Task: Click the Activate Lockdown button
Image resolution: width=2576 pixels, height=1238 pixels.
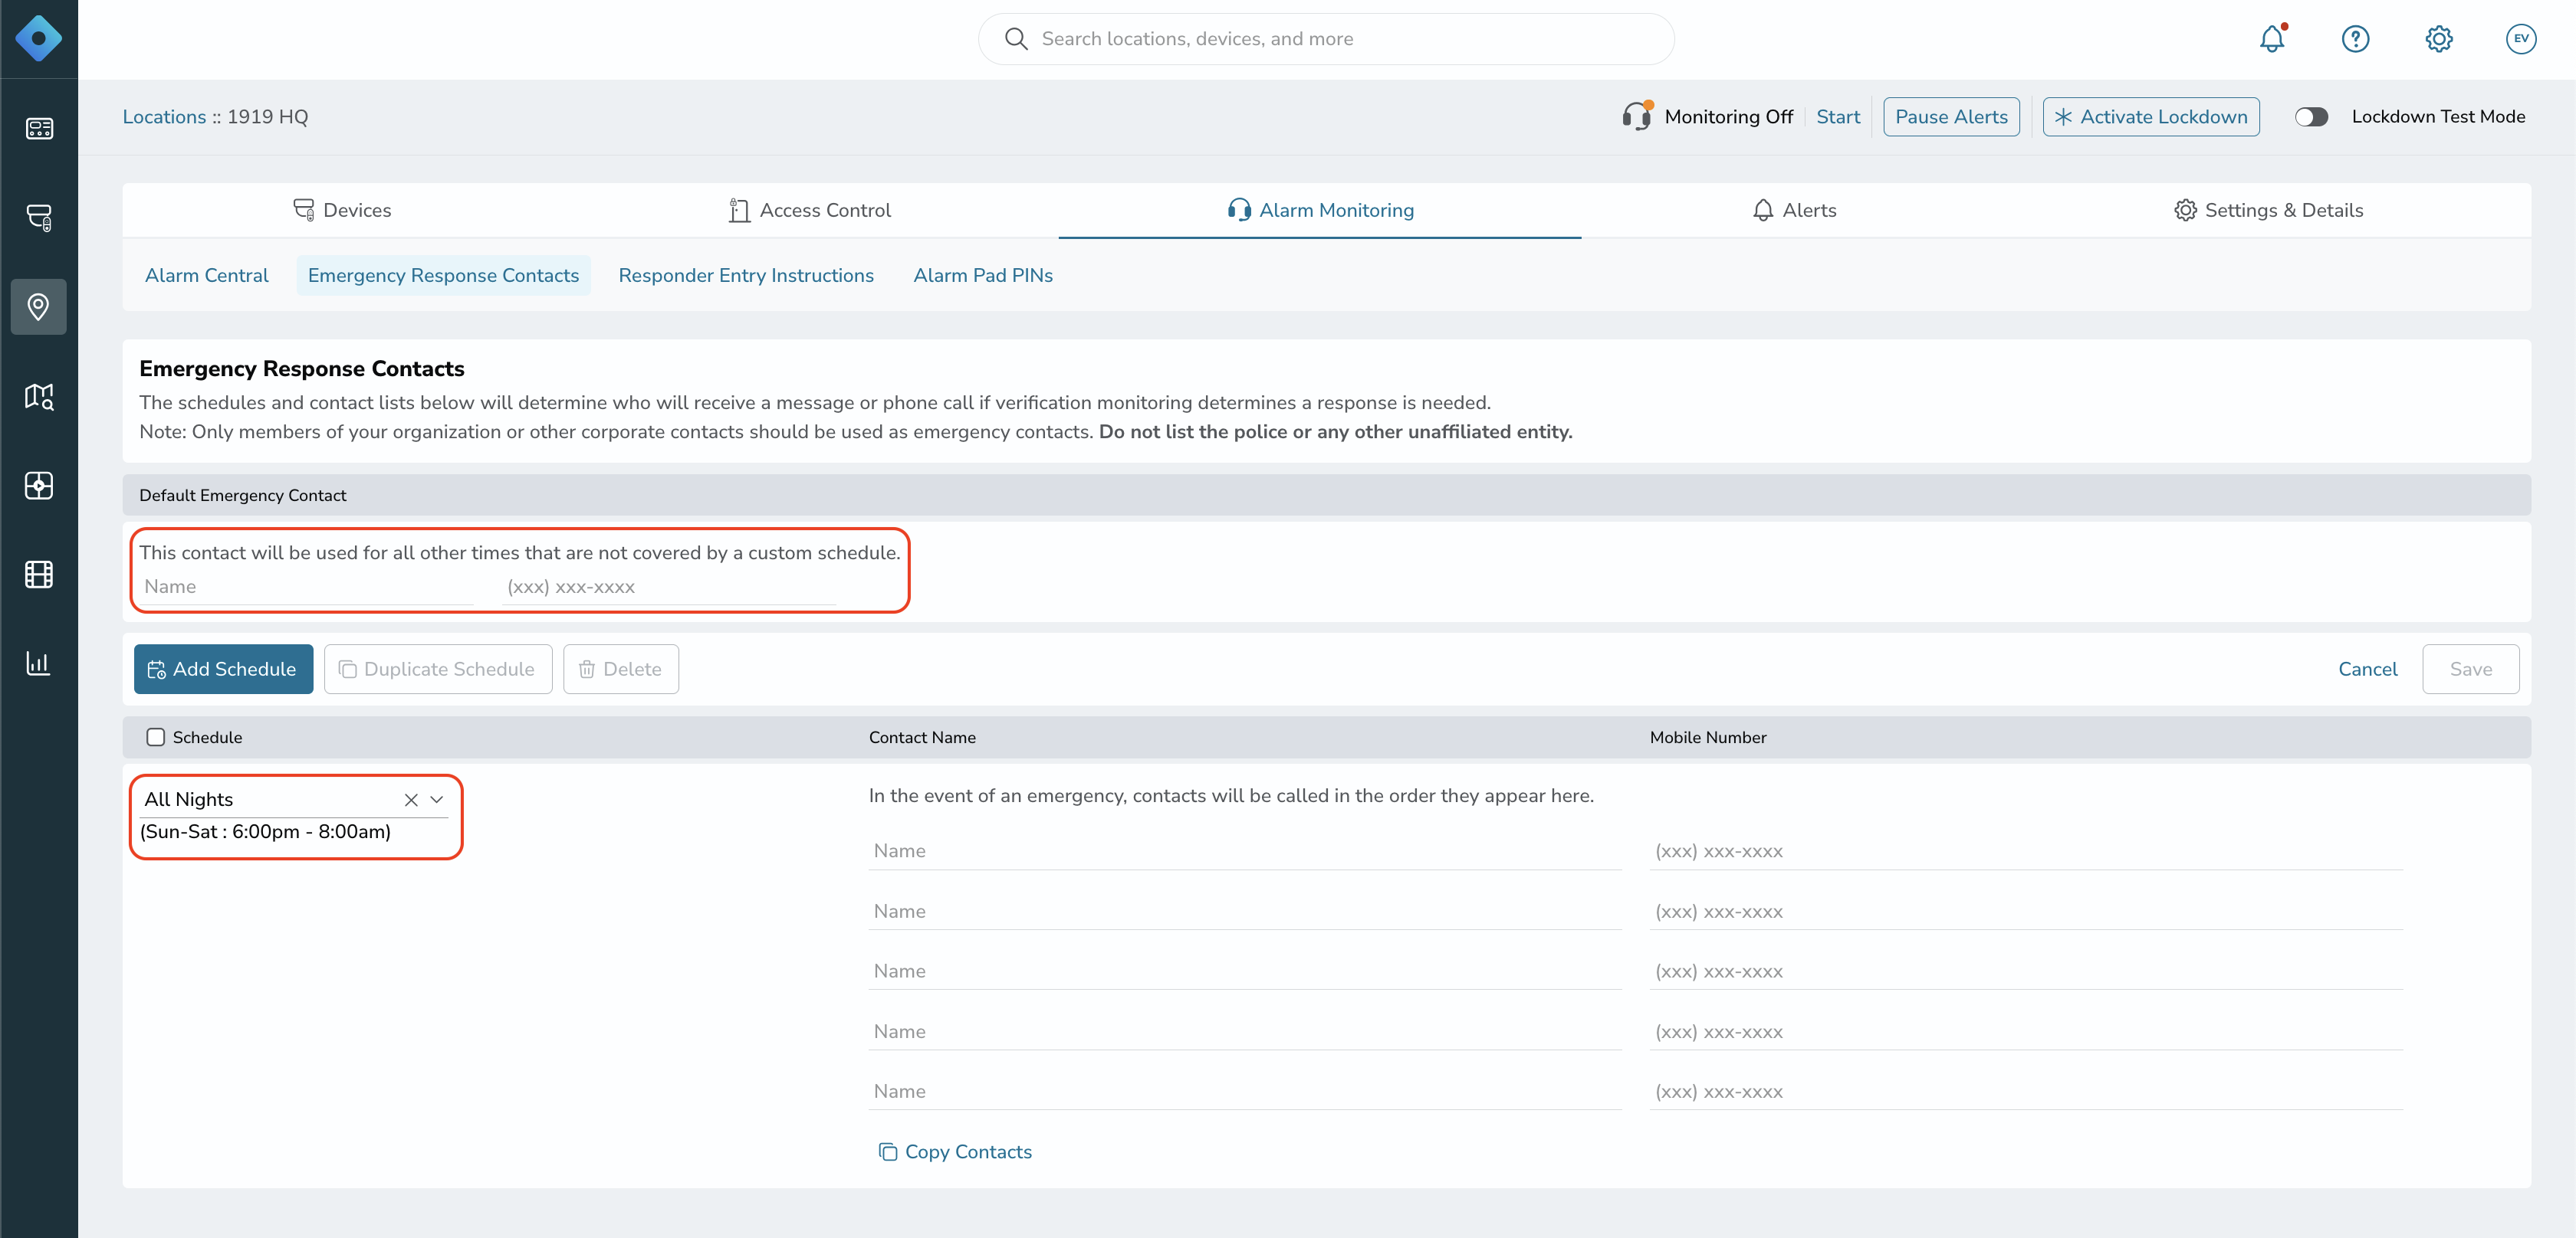Action: 2151,117
